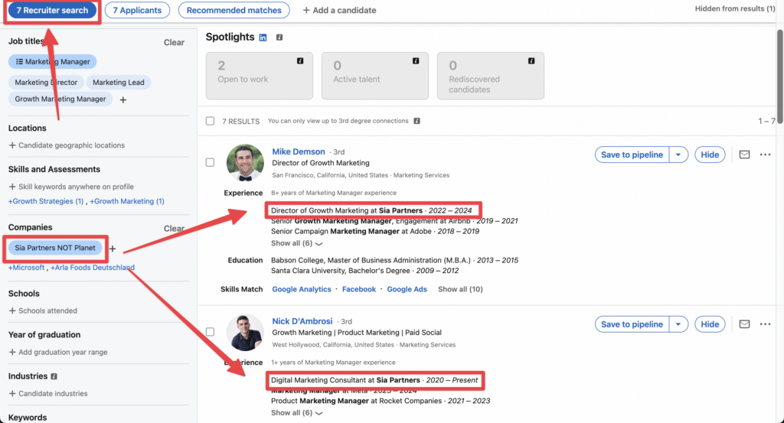Click info icon next to Industries
Image resolution: width=784 pixels, height=423 pixels.
[x=54, y=376]
